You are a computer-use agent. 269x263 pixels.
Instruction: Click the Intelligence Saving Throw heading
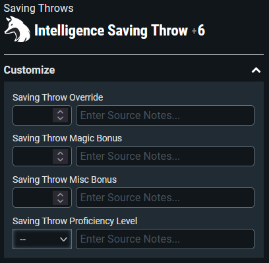[111, 30]
